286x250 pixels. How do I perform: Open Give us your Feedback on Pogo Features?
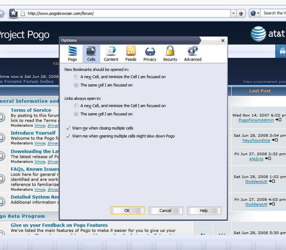click(x=59, y=225)
